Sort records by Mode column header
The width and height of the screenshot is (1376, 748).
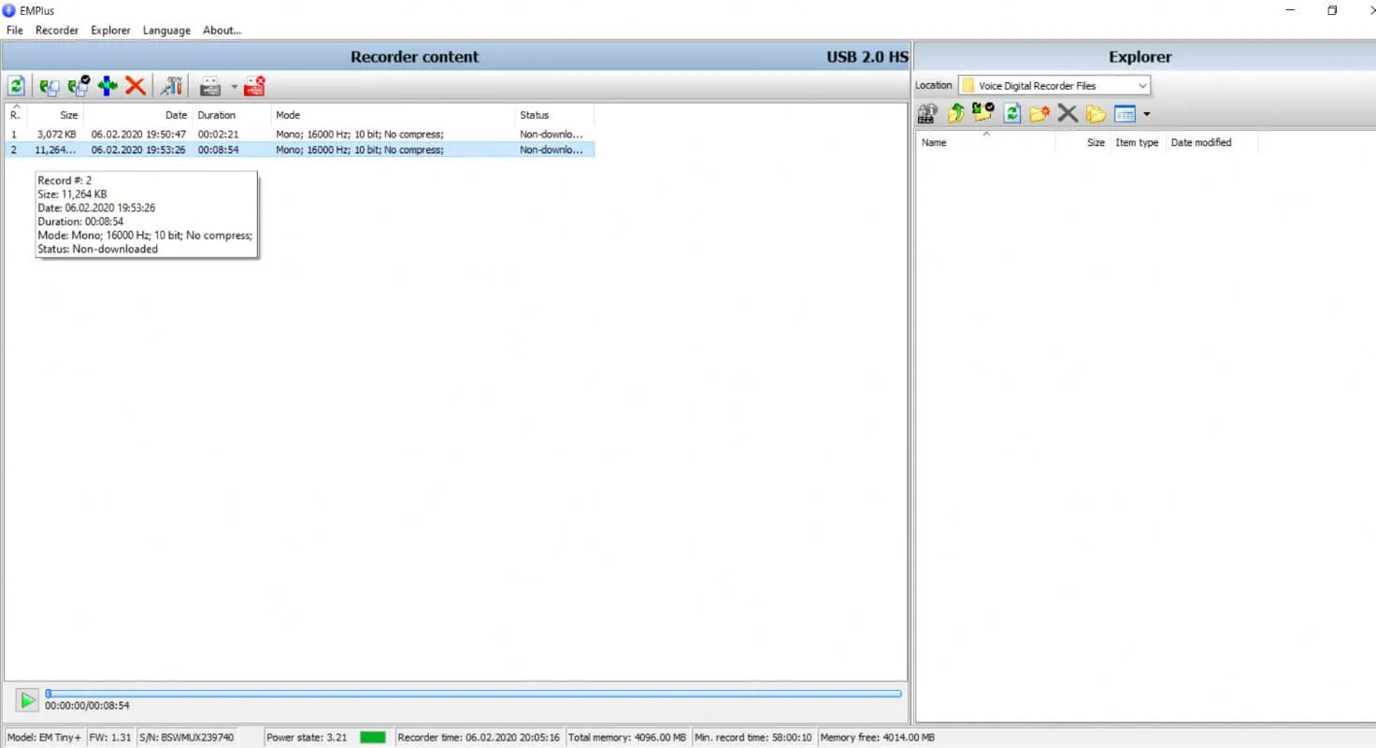[394, 115]
